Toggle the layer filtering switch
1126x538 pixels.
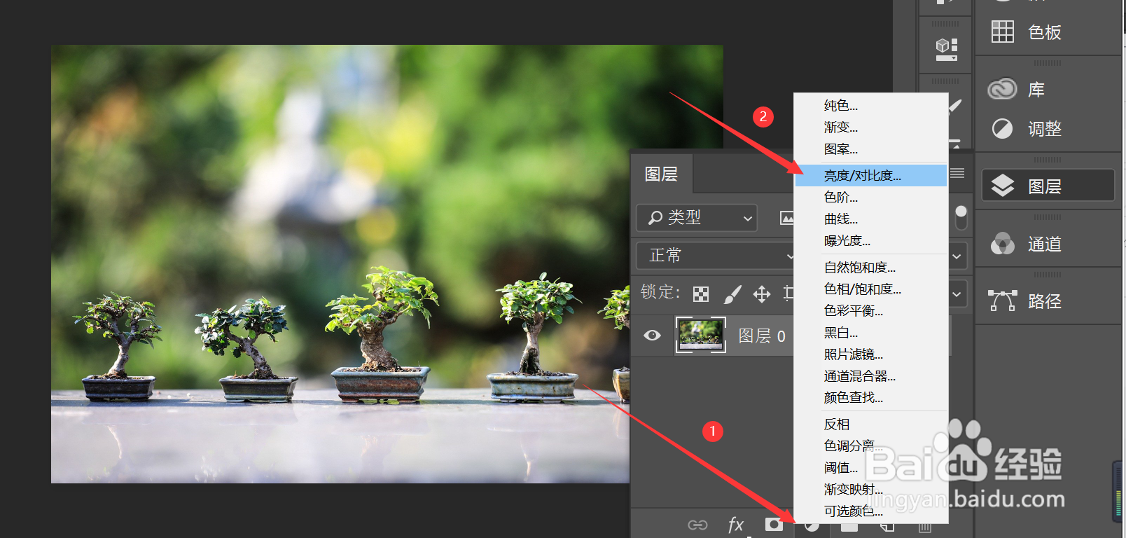[961, 218]
